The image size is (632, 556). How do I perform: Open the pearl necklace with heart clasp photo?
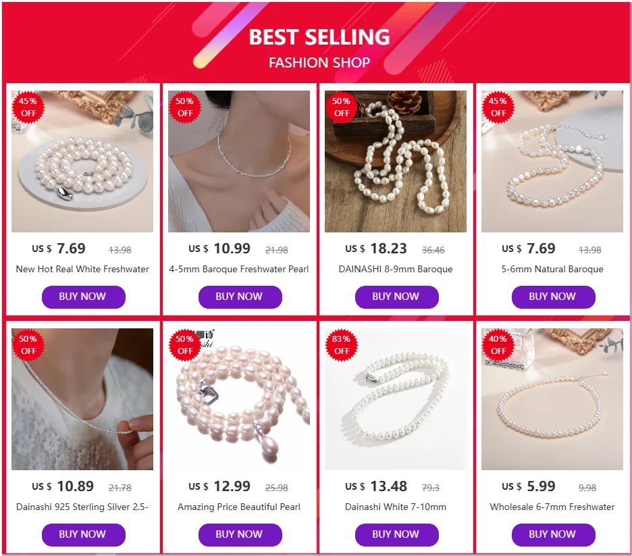pyautogui.click(x=239, y=399)
